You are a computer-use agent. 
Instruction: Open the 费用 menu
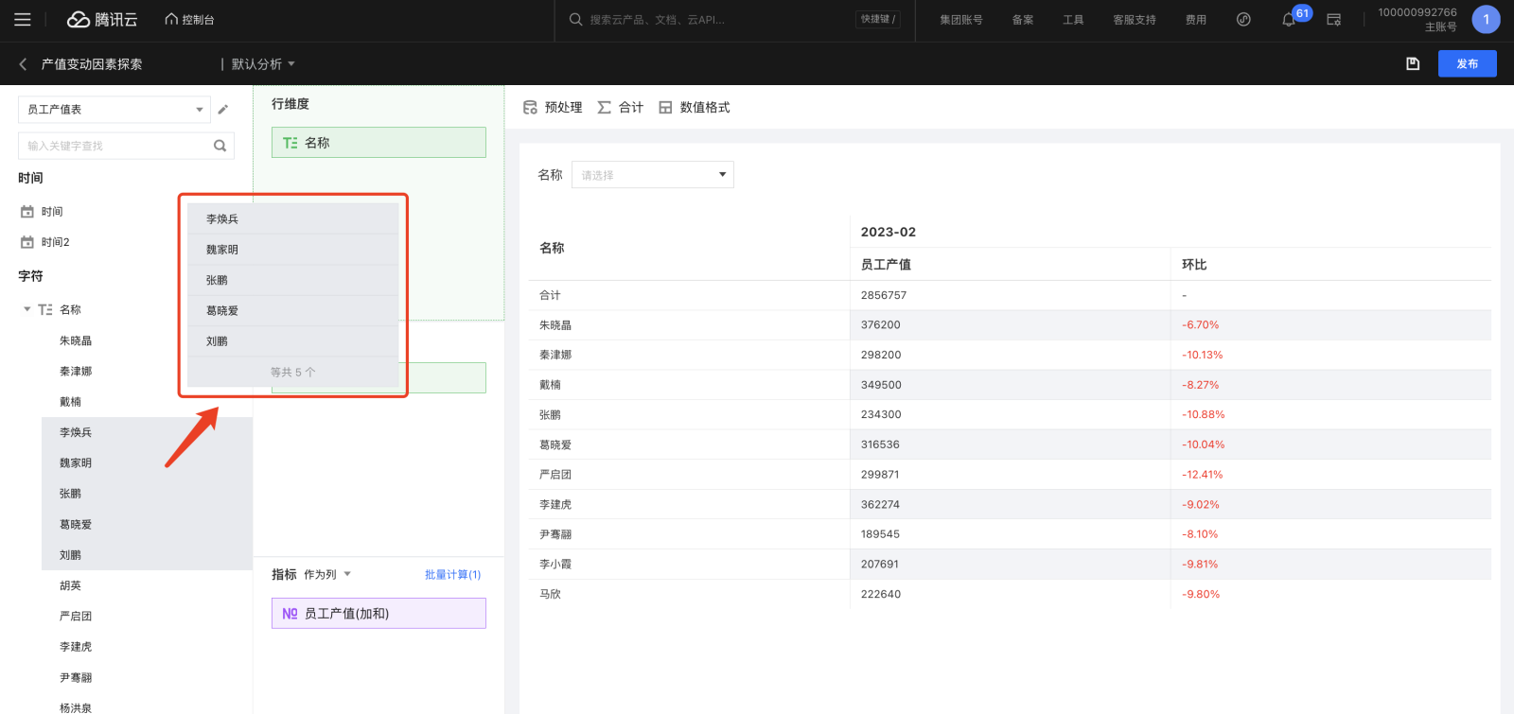[1196, 20]
